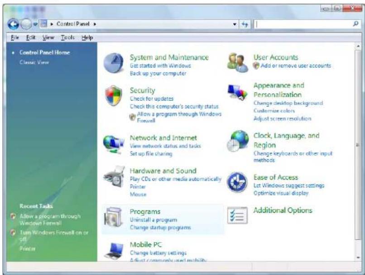Click Get started with Windows
365x275 pixels.
tap(160, 65)
